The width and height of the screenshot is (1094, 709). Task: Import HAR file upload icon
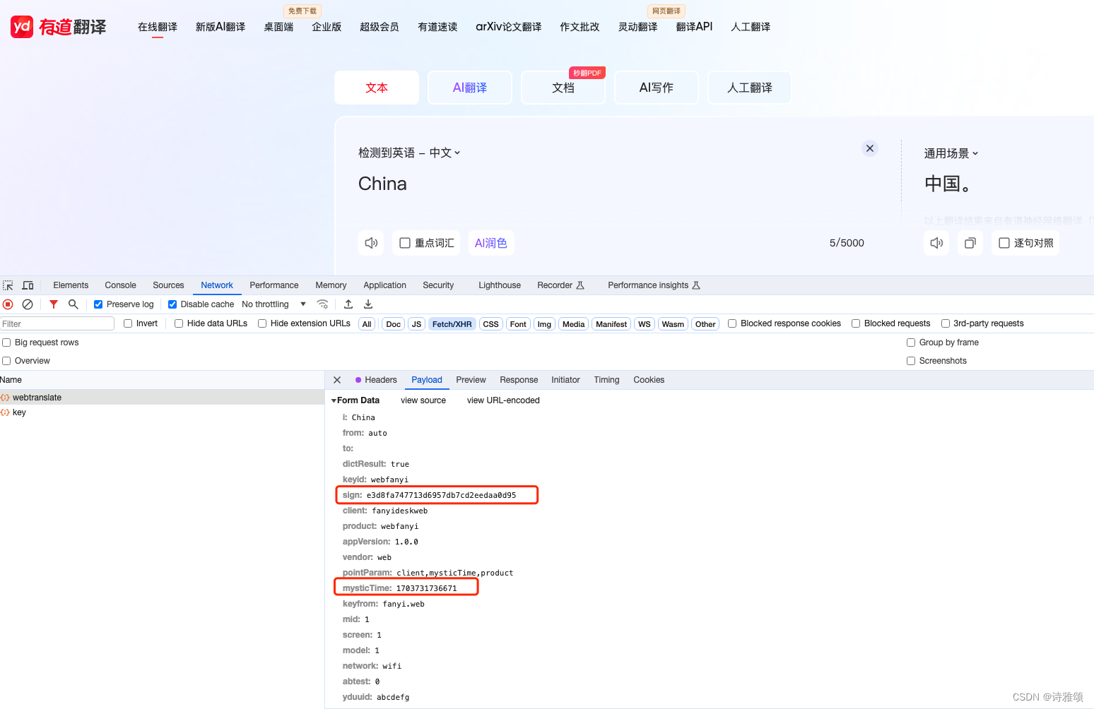click(x=348, y=304)
